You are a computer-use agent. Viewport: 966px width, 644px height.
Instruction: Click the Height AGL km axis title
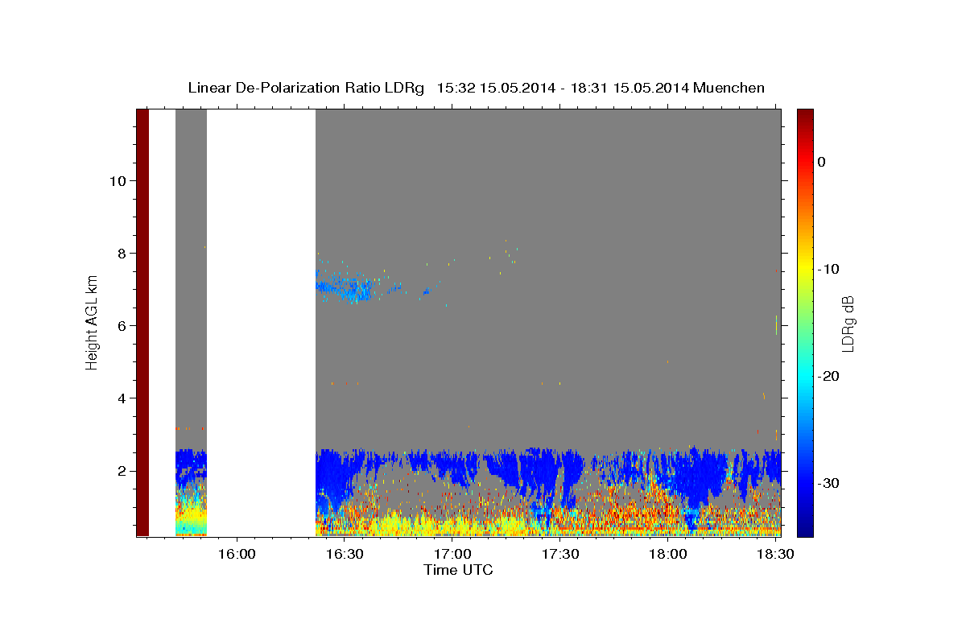93,322
